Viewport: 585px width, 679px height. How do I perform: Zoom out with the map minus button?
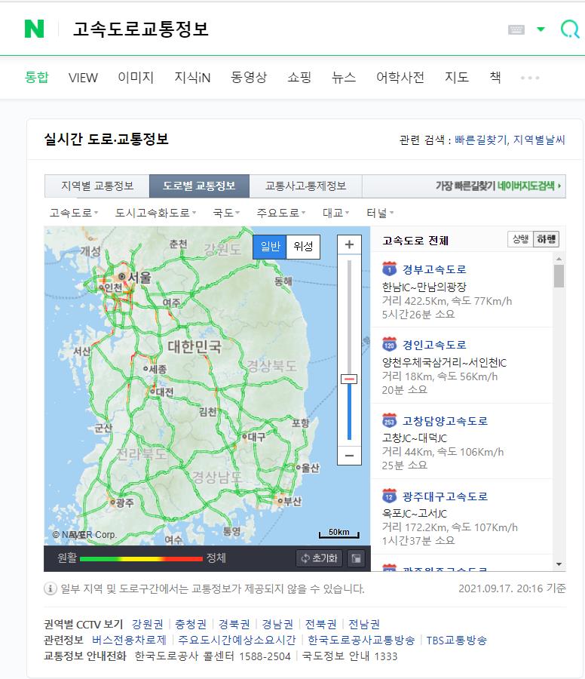pyautogui.click(x=349, y=456)
